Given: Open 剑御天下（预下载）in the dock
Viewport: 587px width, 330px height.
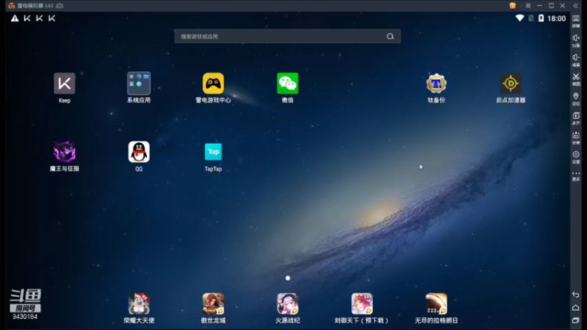Looking at the screenshot, I should 362,304.
